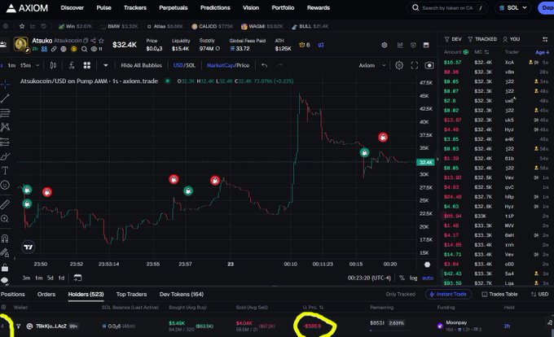Search Atsuko on the magnifier icon

coord(84,49)
